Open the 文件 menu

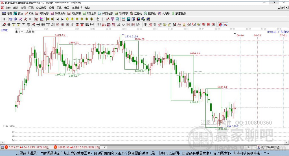tap(8, 8)
